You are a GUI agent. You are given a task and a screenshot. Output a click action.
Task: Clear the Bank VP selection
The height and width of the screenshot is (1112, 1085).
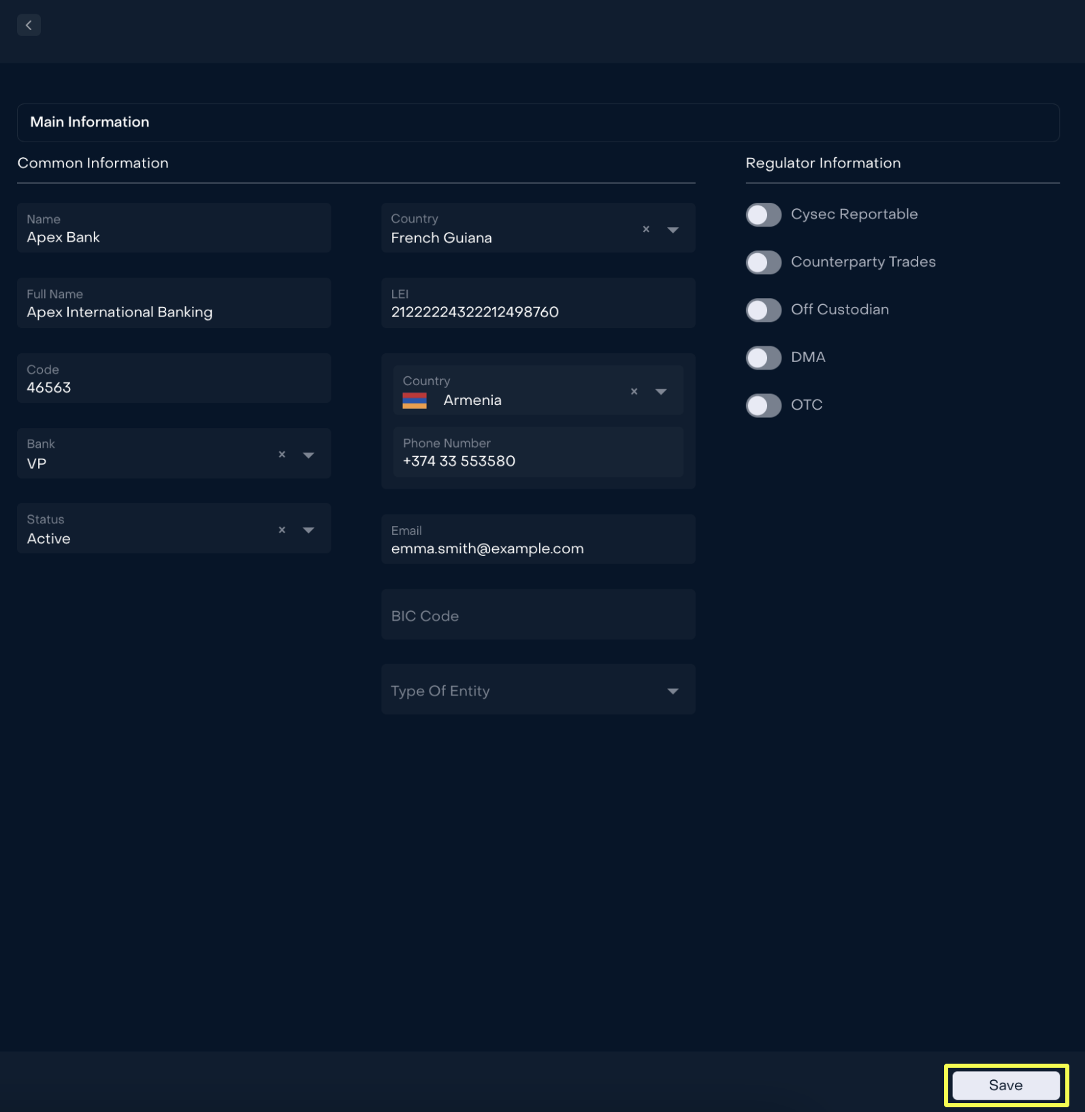coord(282,454)
